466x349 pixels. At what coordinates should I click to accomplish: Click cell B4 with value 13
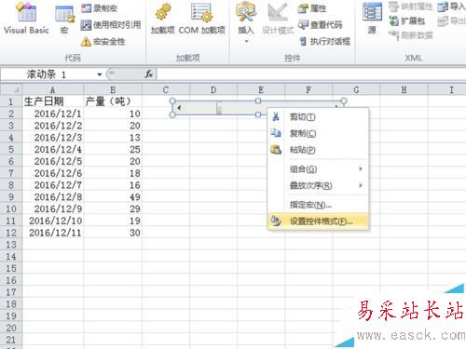(113, 138)
